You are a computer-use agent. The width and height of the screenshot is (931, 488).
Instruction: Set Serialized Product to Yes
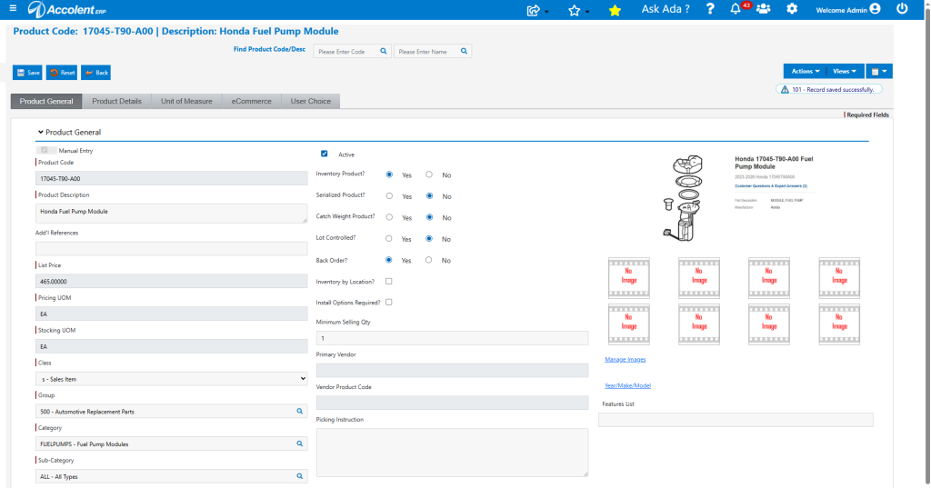coord(389,196)
